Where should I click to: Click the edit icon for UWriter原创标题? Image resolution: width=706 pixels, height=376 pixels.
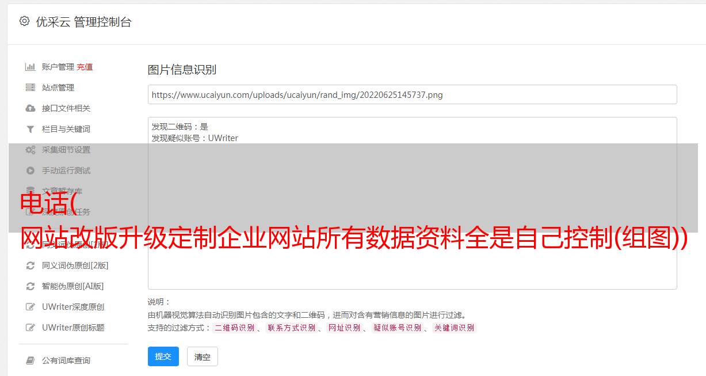point(30,328)
